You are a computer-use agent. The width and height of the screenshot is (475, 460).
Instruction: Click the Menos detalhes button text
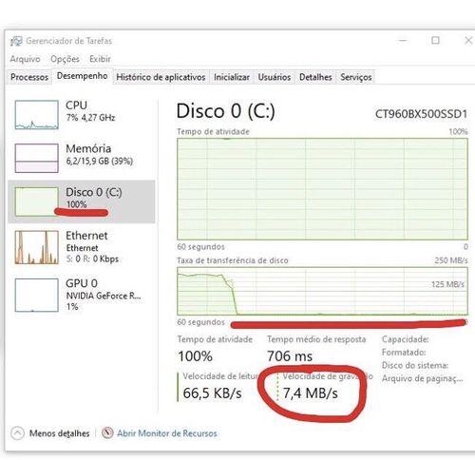60,433
